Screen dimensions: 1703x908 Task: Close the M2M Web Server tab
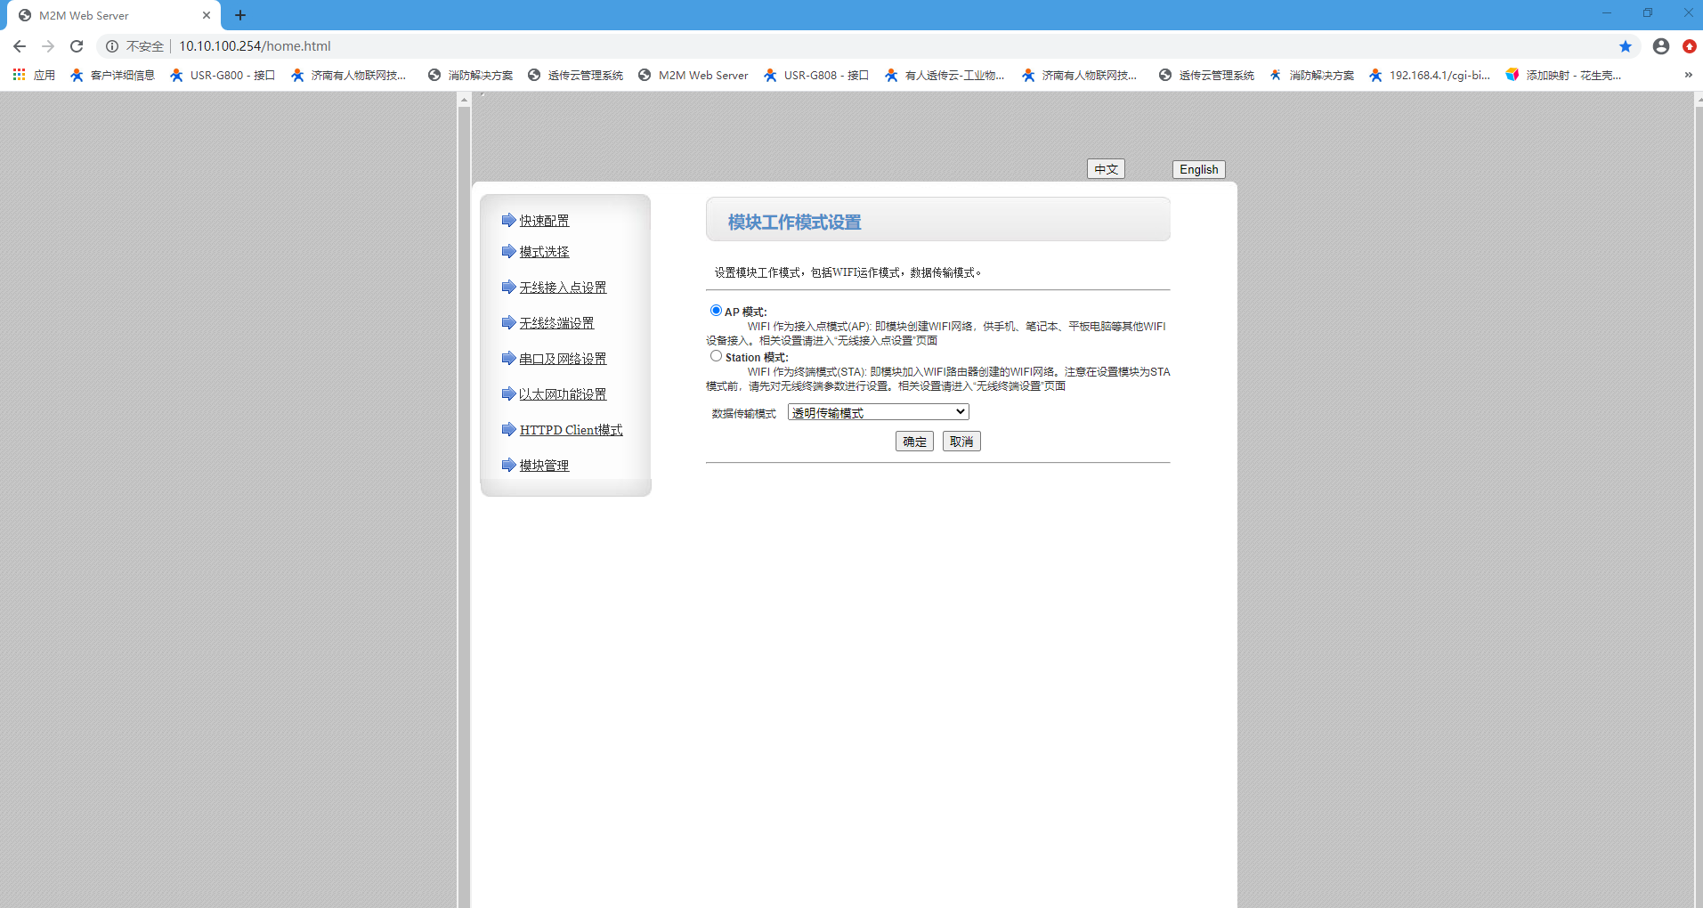[206, 15]
